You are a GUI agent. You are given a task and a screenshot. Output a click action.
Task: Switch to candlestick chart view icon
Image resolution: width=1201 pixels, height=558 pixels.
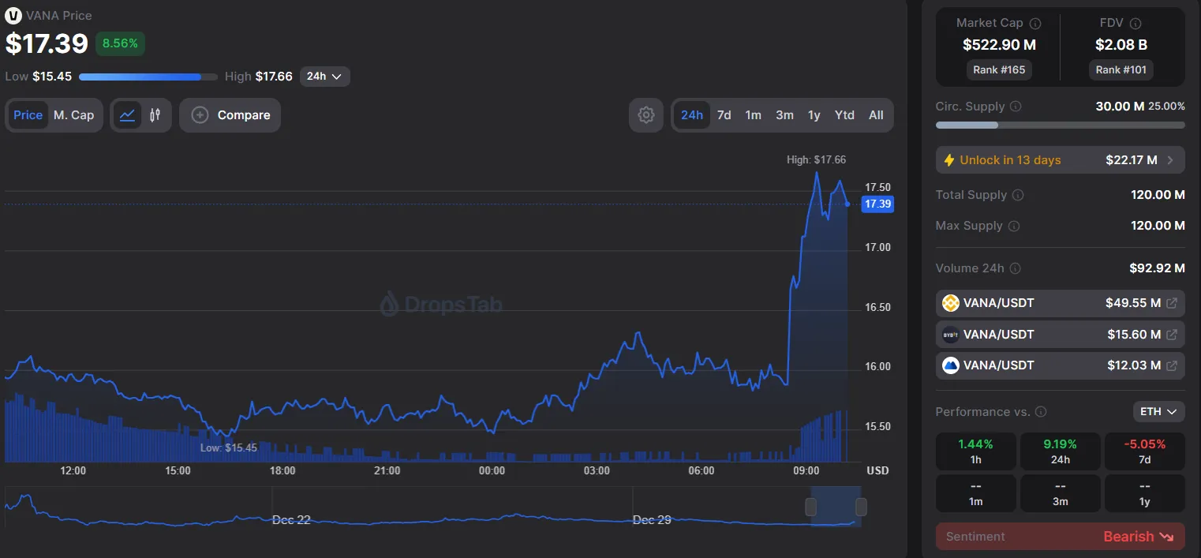pos(155,115)
